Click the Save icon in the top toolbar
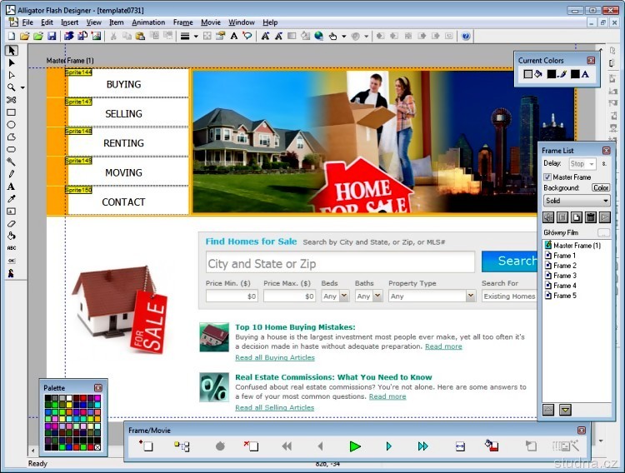The width and height of the screenshot is (625, 473). point(52,37)
